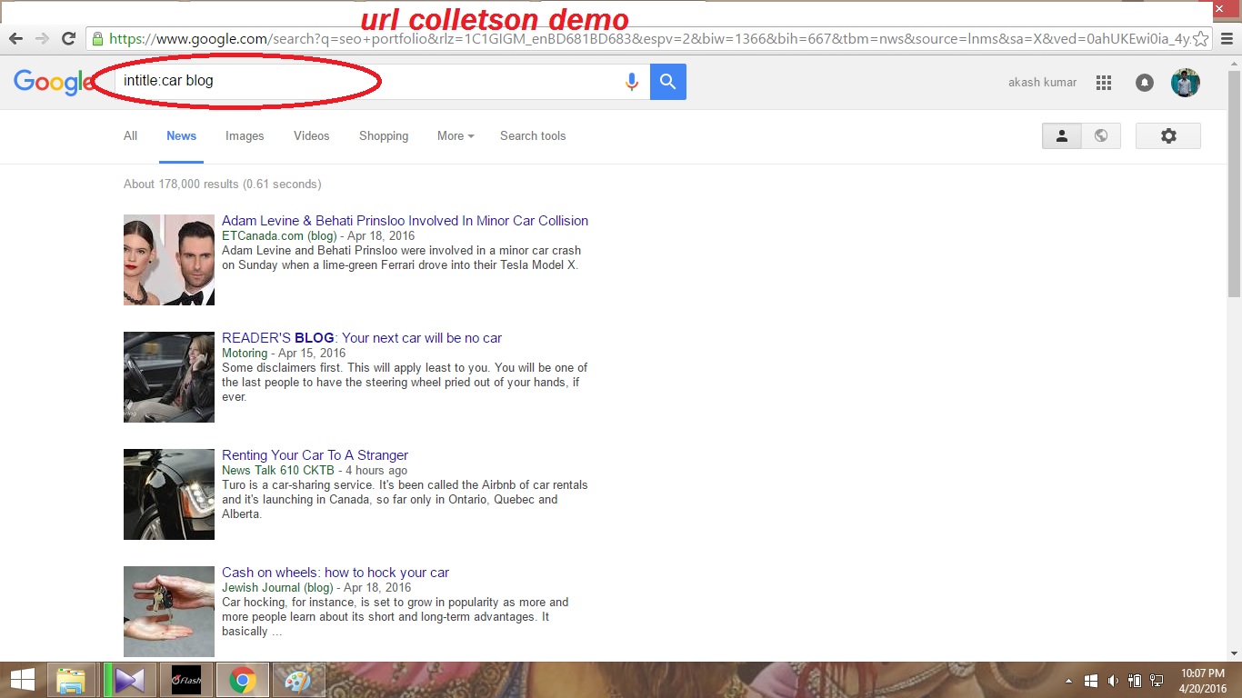This screenshot has height=698, width=1242.
Task: Click About 178,000 results text
Action: pyautogui.click(x=222, y=184)
